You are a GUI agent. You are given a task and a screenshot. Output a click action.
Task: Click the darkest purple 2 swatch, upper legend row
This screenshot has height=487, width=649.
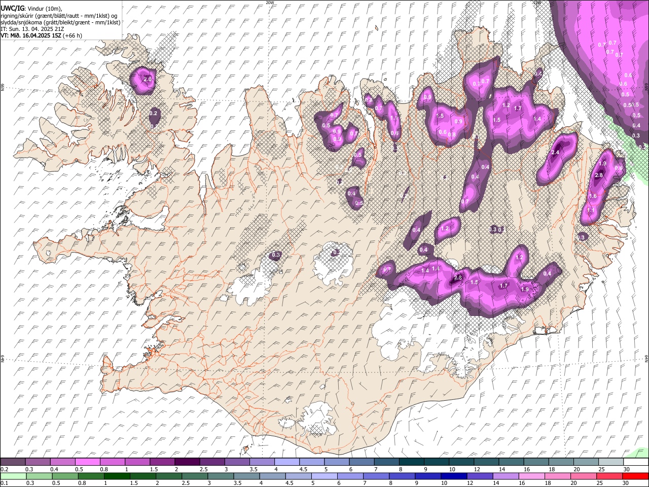pos(187,462)
